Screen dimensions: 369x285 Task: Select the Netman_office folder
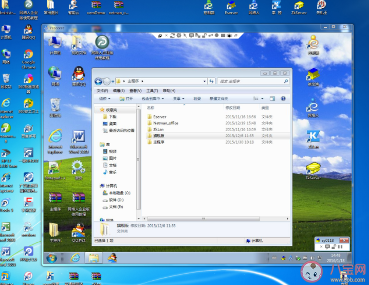coord(165,123)
